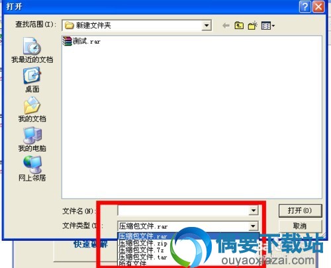Expand the file name dropdown arrow
This screenshot has width=331, height=268.
click(x=254, y=210)
